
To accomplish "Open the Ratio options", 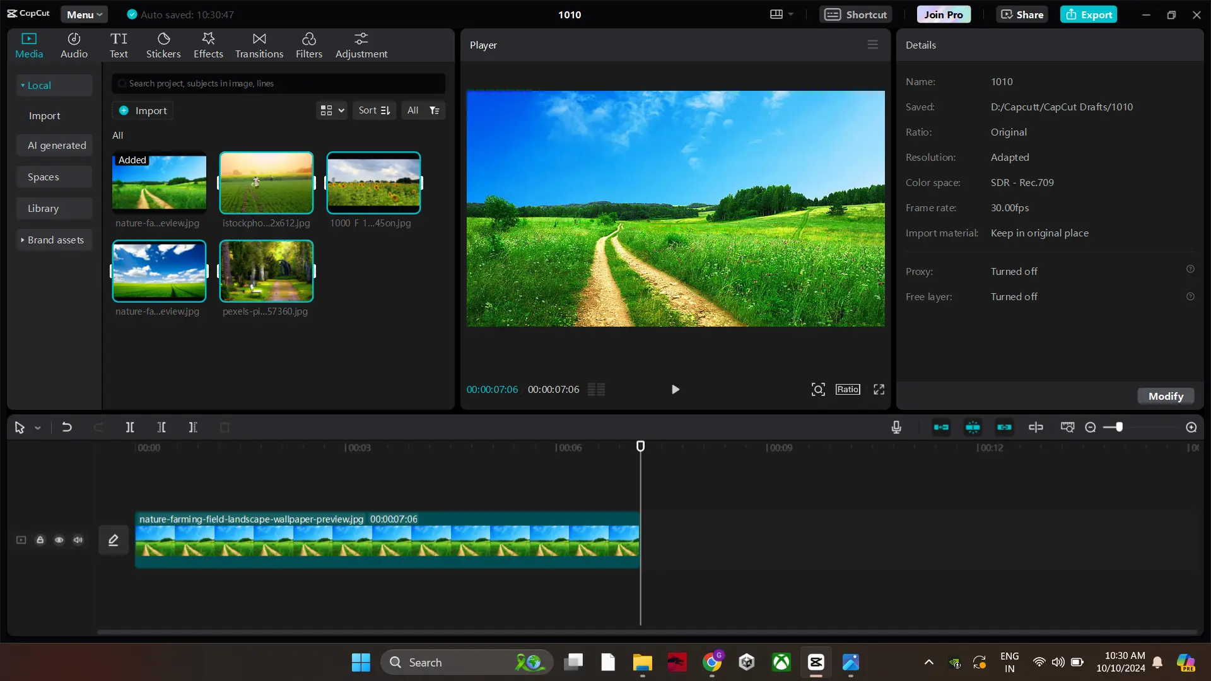I will [x=848, y=390].
